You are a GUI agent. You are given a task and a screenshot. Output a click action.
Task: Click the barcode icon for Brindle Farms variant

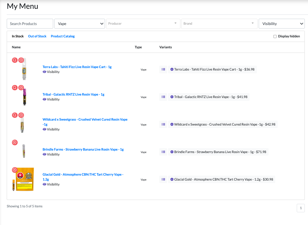[x=163, y=152]
